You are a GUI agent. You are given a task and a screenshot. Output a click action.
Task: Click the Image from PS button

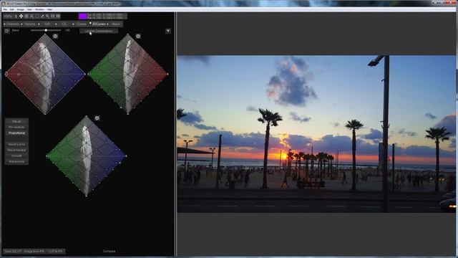pyautogui.click(x=34, y=252)
